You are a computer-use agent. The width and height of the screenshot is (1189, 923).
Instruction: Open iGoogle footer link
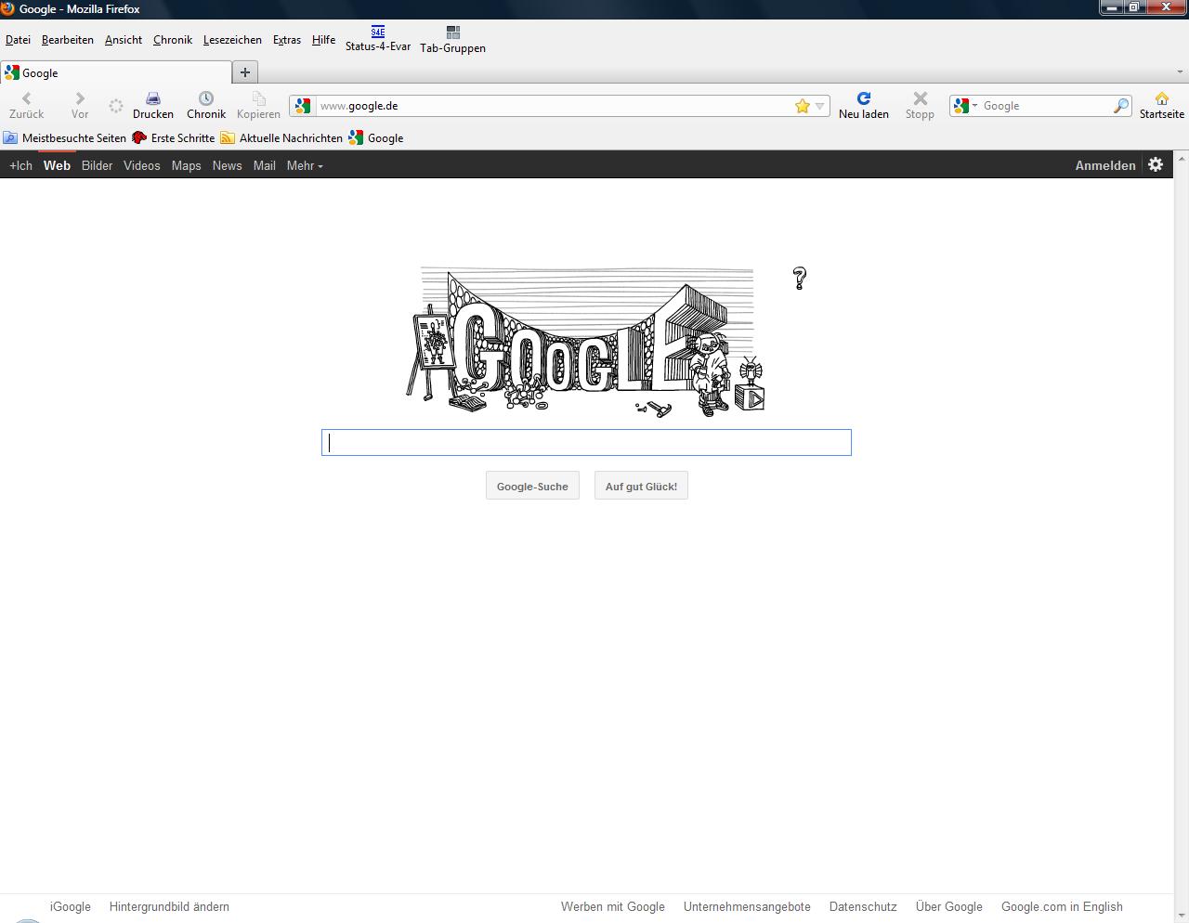click(71, 906)
